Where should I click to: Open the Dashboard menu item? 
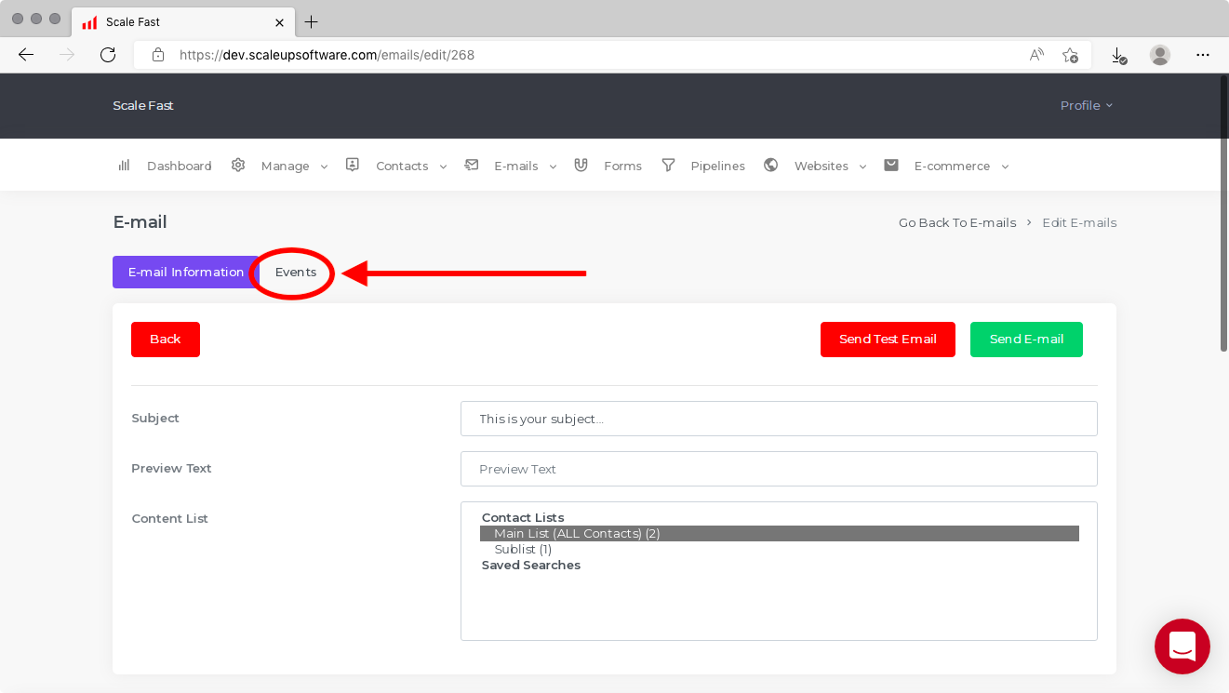point(180,166)
